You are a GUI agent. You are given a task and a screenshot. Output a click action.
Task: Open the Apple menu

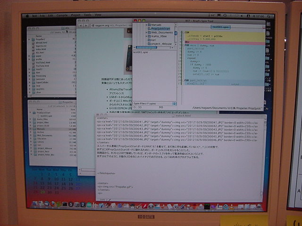click(x=27, y=16)
